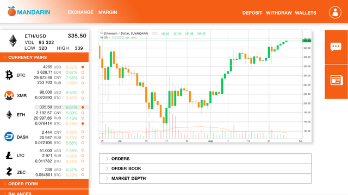Click the 7.28% change for LTC USD

click(x=71, y=151)
